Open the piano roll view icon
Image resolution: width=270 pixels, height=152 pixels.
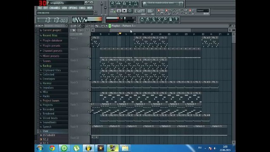click(x=124, y=3)
